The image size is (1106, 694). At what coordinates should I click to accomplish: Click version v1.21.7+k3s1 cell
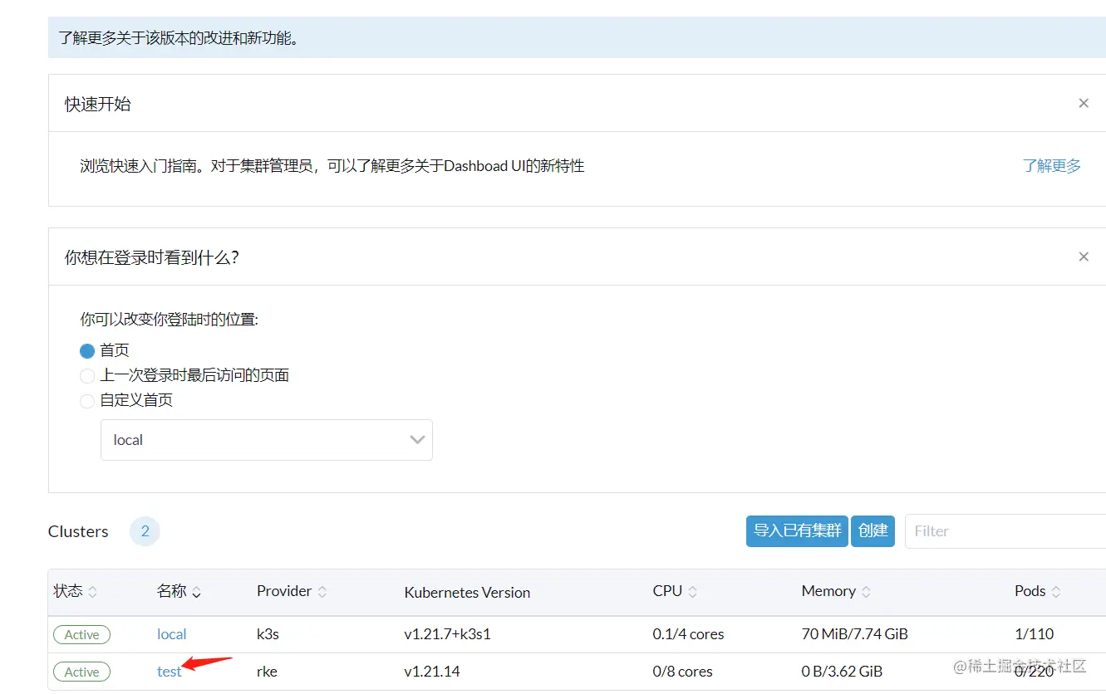pyautogui.click(x=447, y=634)
